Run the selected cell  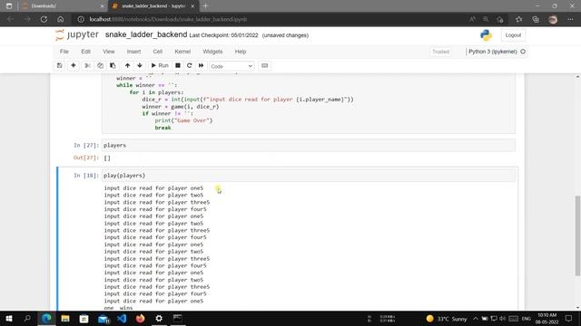pyautogui.click(x=160, y=66)
